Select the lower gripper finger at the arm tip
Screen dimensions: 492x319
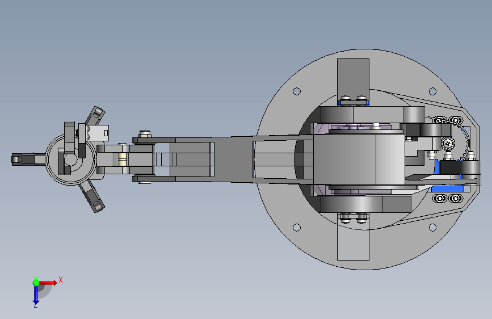pos(92,197)
